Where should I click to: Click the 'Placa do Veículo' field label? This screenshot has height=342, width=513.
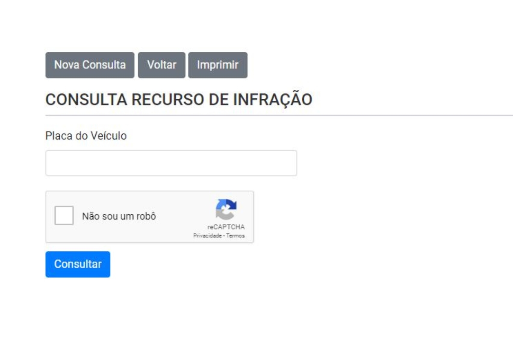pyautogui.click(x=86, y=136)
